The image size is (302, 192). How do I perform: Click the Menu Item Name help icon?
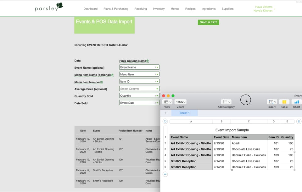(x=113, y=75)
